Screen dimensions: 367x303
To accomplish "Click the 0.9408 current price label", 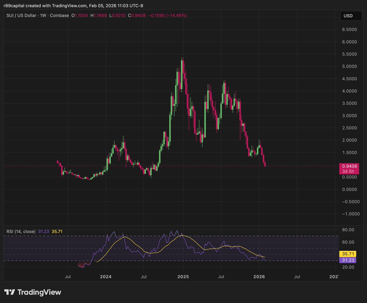I will 349,166.
